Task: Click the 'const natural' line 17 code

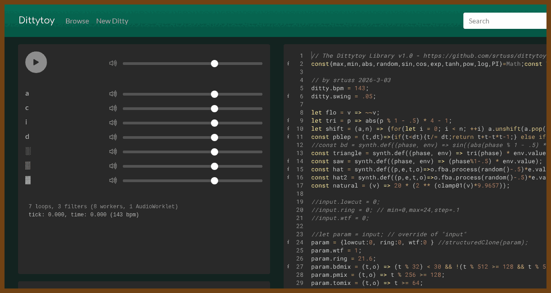Action: (x=411, y=186)
